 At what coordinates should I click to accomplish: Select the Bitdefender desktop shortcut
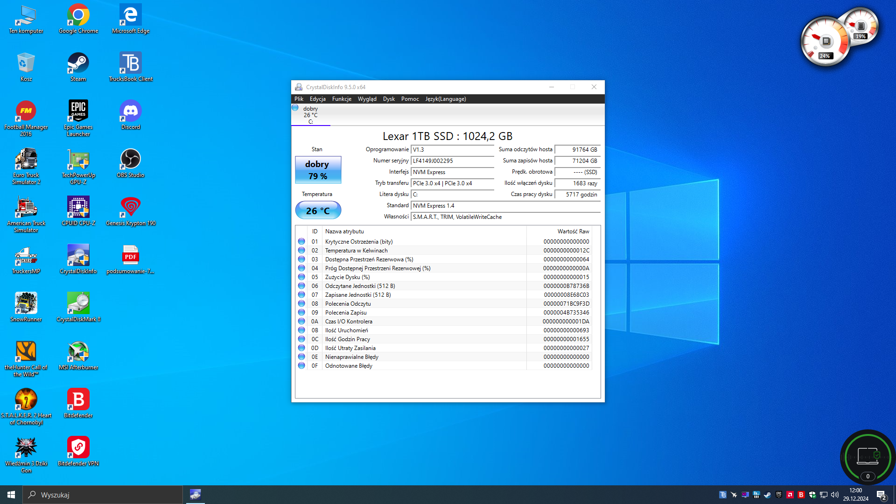78,404
